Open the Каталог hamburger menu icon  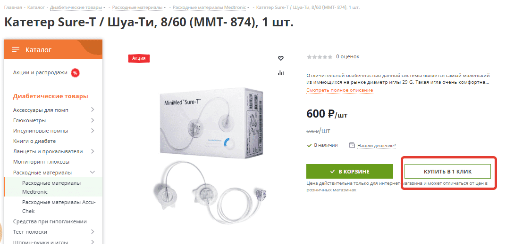pyautogui.click(x=16, y=50)
